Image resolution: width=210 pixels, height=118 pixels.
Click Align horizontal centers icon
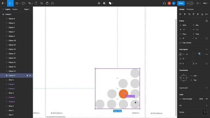pyautogui.click(x=185, y=14)
